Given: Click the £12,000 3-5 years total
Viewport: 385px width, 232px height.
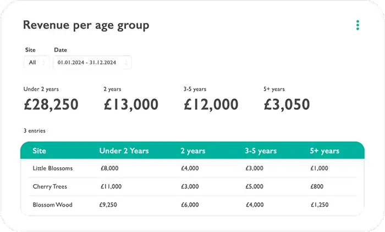Looking at the screenshot, I should [x=211, y=104].
